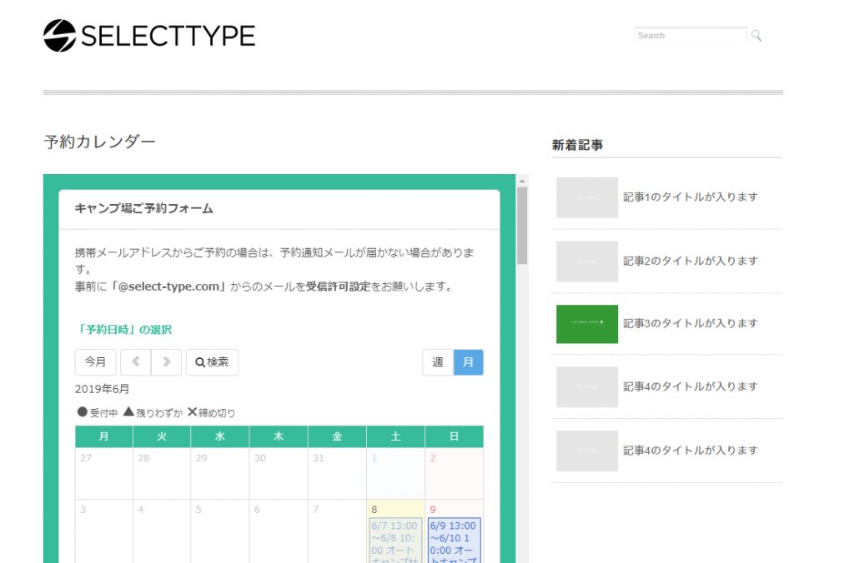Go to previous month with left chevron

[135, 362]
